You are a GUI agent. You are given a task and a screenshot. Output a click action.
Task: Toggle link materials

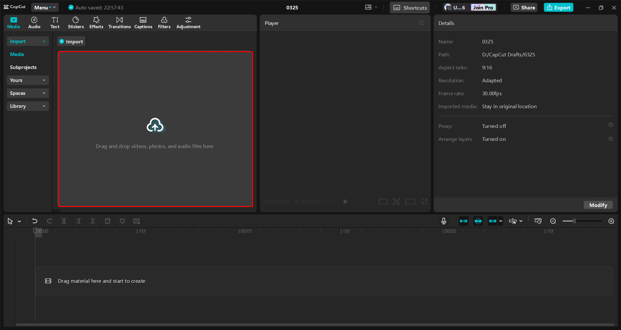click(492, 221)
